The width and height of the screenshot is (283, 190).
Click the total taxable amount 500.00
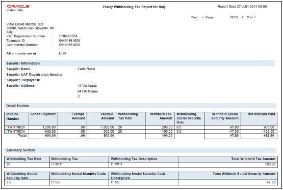pyautogui.click(x=109, y=136)
